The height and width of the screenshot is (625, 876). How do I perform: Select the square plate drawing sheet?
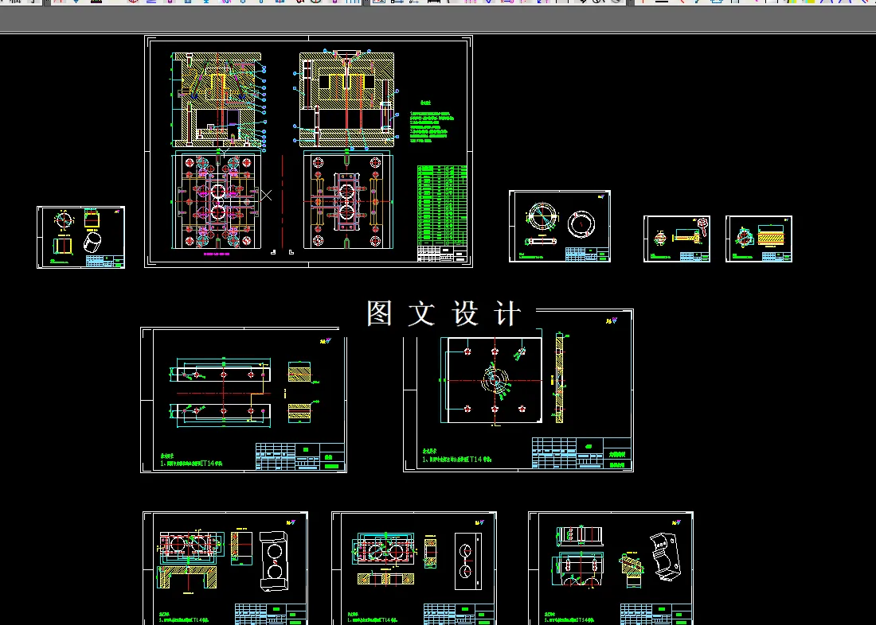point(518,390)
